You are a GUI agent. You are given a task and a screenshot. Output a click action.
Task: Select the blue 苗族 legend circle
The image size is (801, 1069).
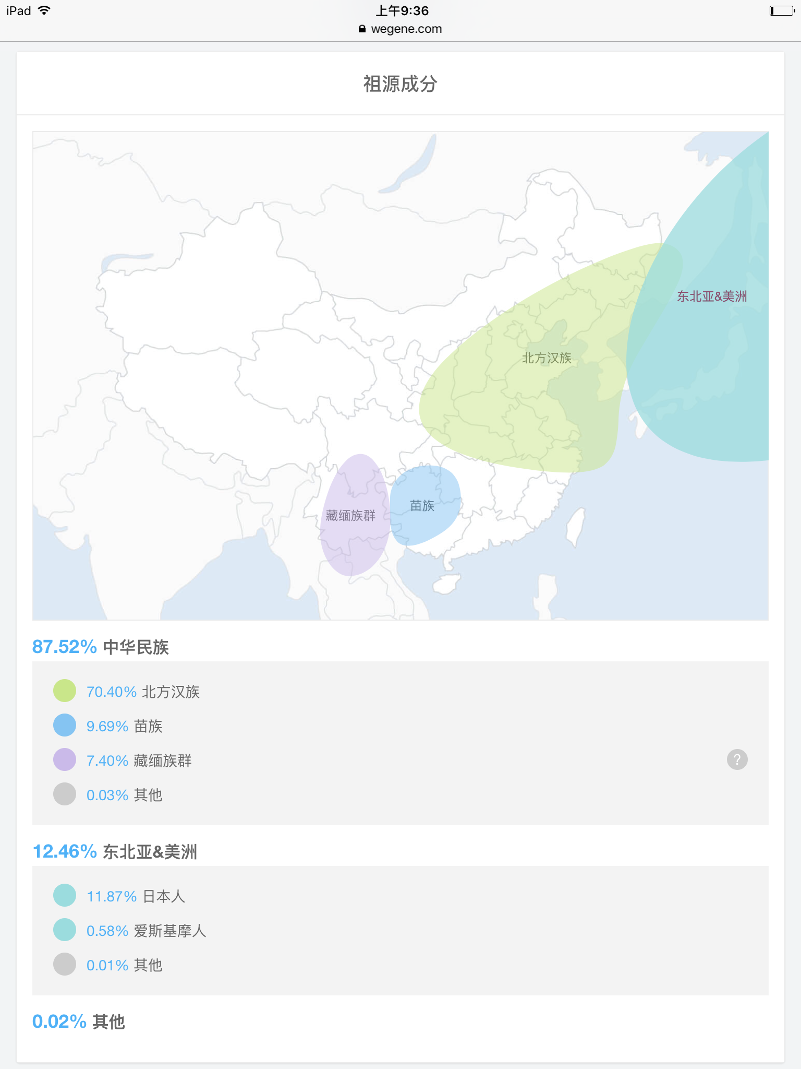click(65, 725)
